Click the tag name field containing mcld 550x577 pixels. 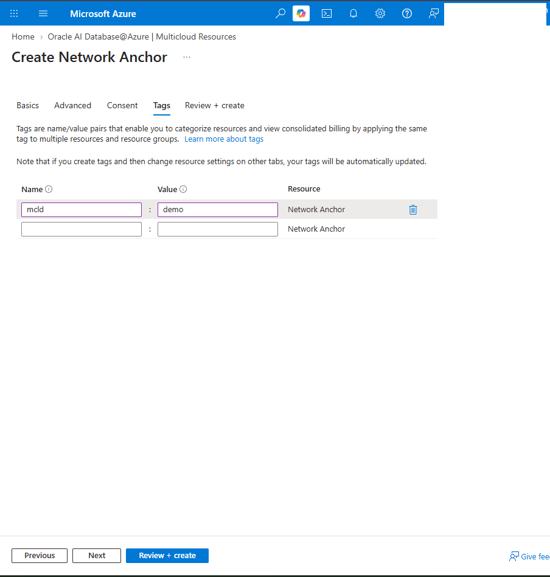coord(82,210)
